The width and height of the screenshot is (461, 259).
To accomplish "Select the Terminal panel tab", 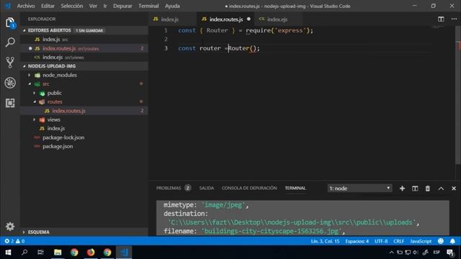I will pos(295,188).
